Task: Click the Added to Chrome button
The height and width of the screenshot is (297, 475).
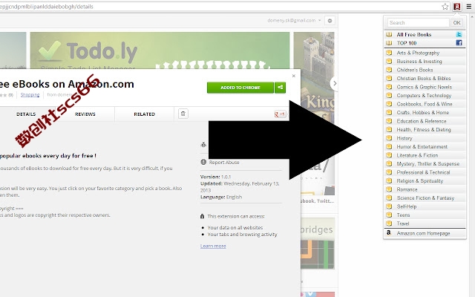Action: click(240, 88)
